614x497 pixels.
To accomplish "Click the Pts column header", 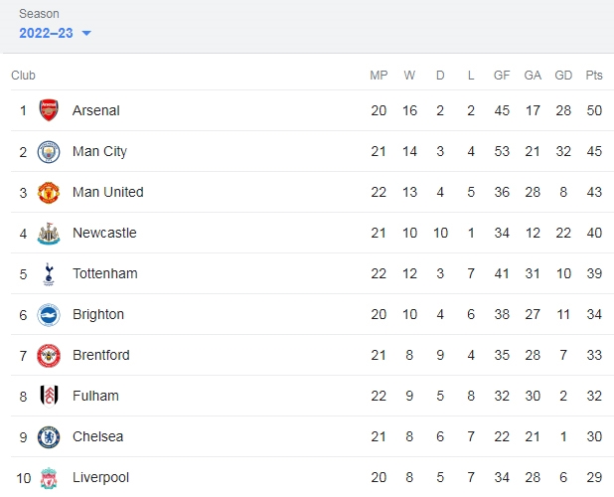I will click(594, 75).
